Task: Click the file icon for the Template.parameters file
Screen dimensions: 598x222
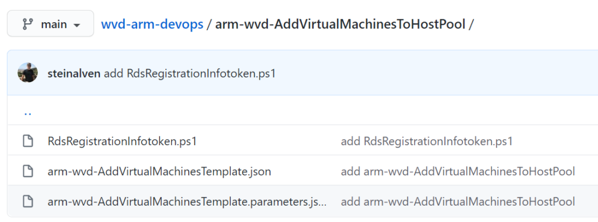Action: coord(28,201)
